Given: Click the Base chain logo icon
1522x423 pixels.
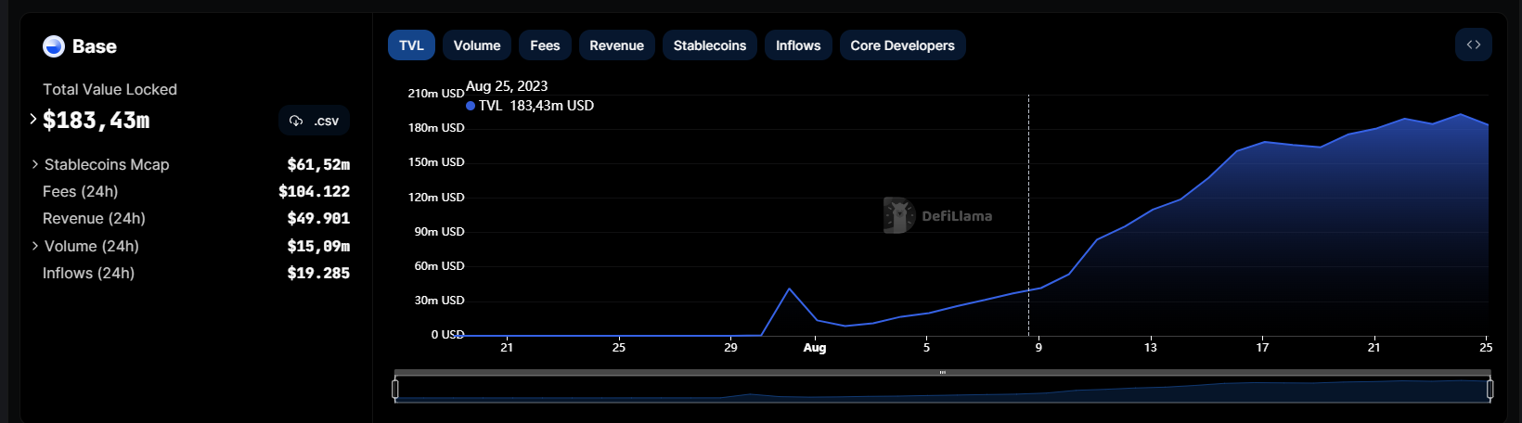Looking at the screenshot, I should coord(54,46).
